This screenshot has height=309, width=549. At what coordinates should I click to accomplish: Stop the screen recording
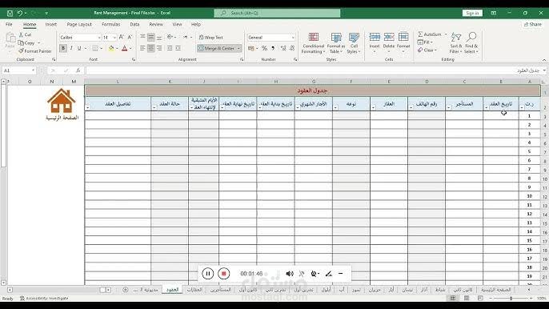coord(224,274)
